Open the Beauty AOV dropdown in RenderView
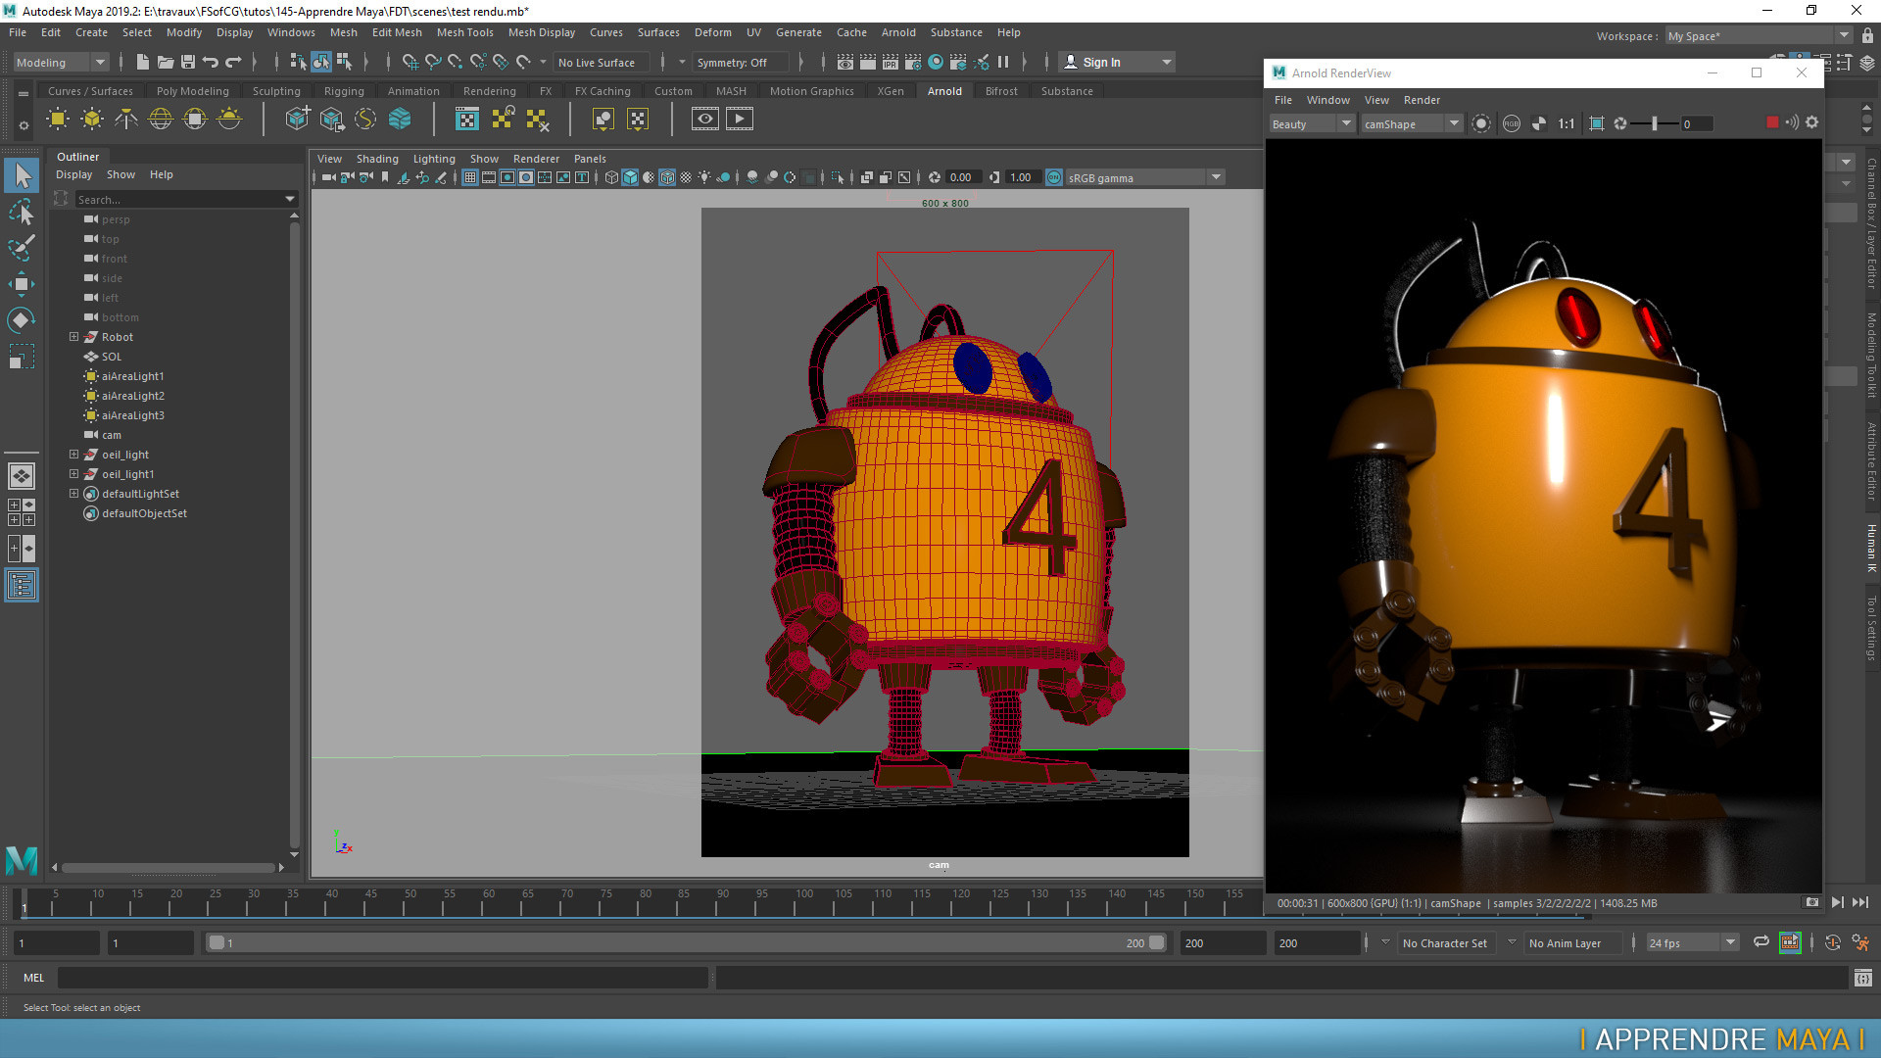This screenshot has height=1058, width=1881. click(x=1311, y=123)
